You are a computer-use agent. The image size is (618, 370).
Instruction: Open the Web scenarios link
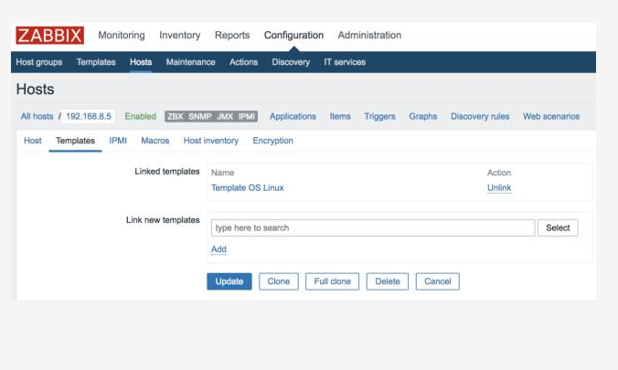point(551,116)
